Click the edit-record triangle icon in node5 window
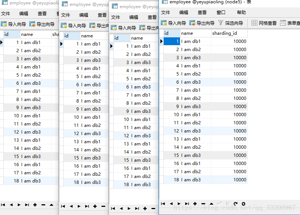Viewport: 300px width, 215px height. click(211, 204)
